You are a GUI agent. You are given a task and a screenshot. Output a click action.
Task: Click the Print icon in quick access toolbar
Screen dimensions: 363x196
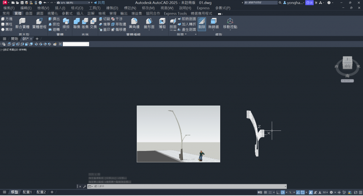pyautogui.click(x=40, y=3)
